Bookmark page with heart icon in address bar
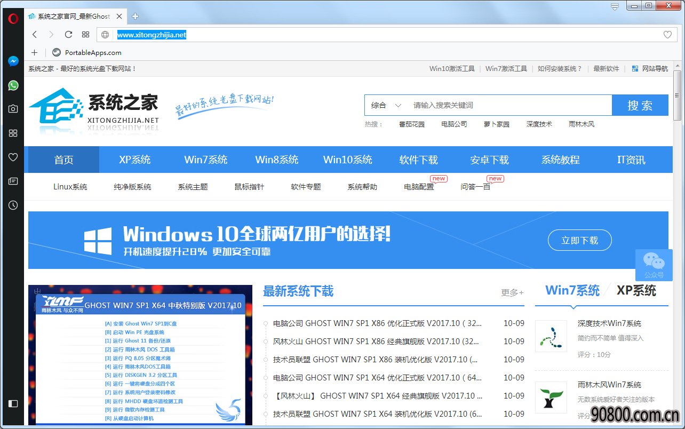 click(x=667, y=35)
